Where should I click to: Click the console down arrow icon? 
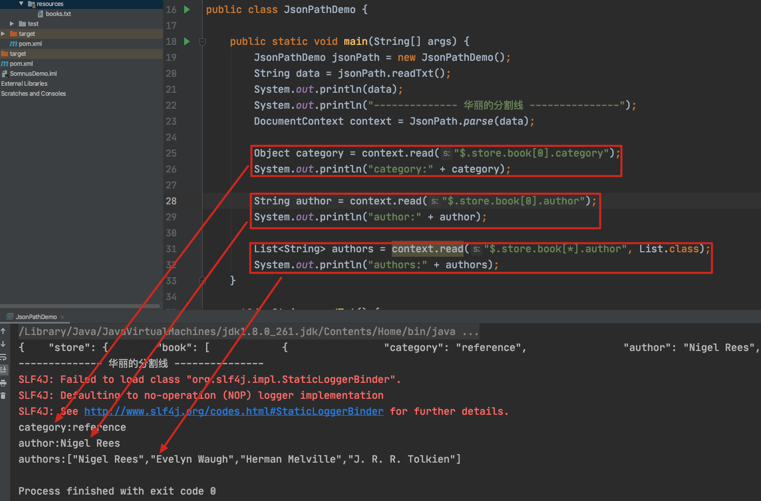tap(3, 344)
